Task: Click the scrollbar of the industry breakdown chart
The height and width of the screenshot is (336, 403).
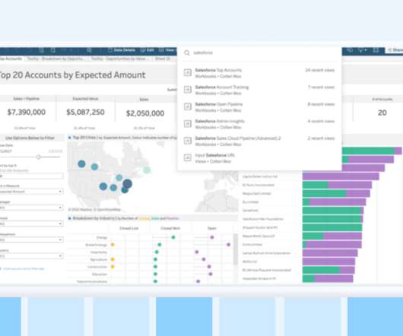Action: pos(236,249)
